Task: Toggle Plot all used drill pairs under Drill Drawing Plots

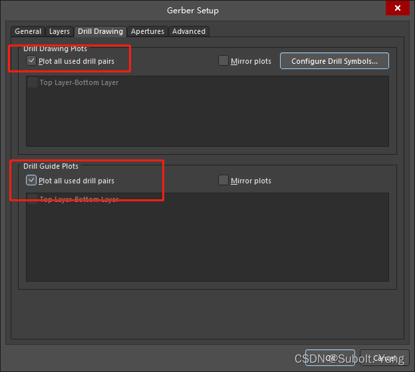Action: tap(31, 61)
